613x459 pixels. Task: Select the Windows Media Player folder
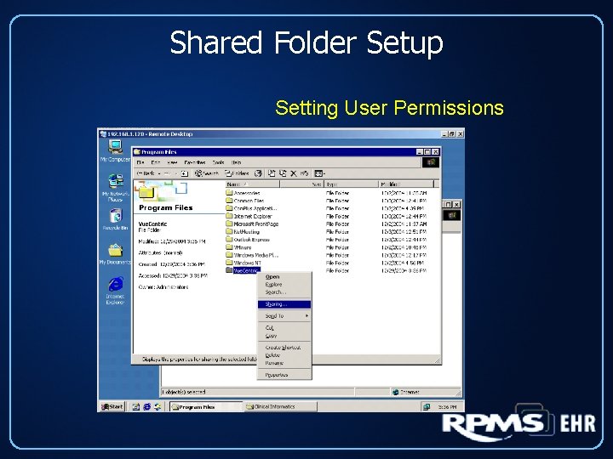click(252, 255)
